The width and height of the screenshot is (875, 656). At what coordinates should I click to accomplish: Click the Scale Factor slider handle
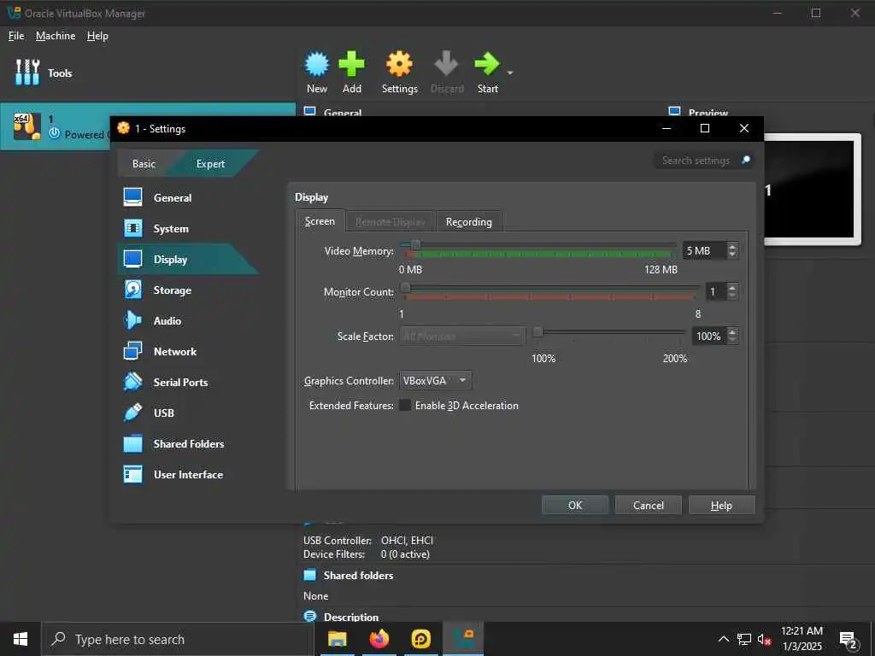point(537,332)
